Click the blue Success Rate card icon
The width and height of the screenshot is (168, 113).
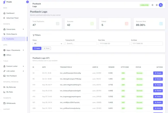point(161,24)
